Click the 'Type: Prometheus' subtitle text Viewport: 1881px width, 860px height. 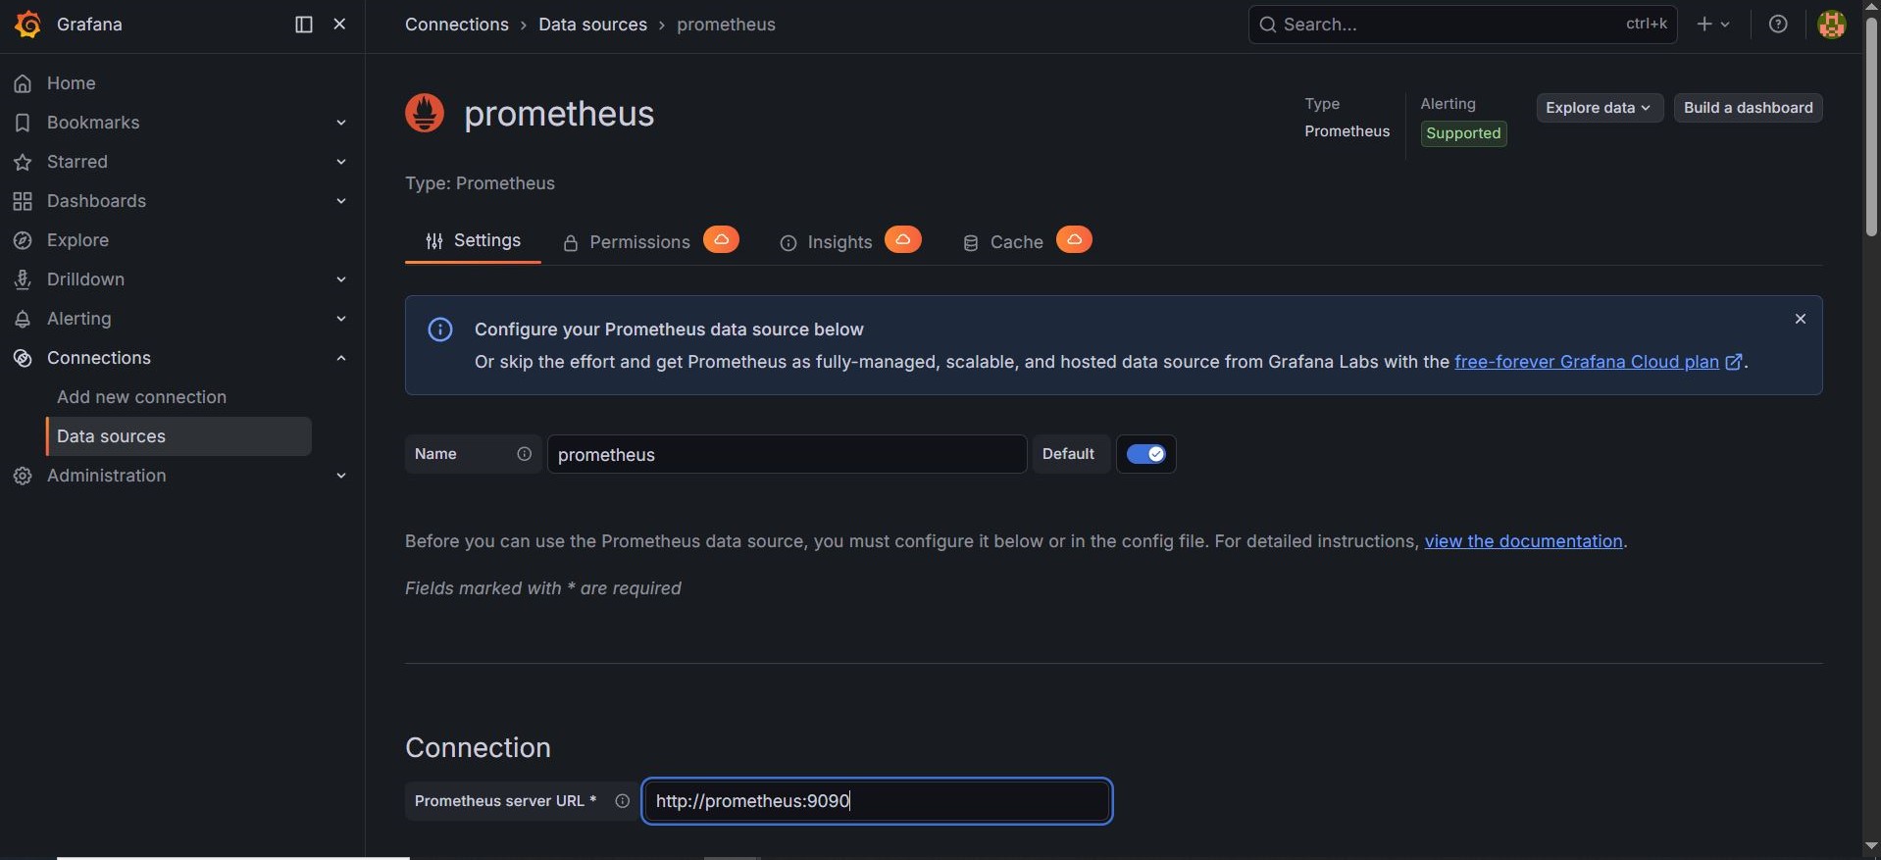coord(480,183)
